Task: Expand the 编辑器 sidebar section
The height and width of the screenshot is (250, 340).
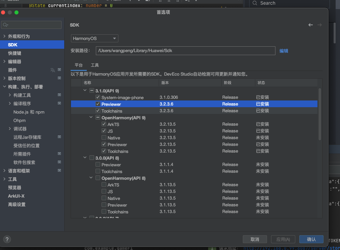Action: [x=4, y=61]
